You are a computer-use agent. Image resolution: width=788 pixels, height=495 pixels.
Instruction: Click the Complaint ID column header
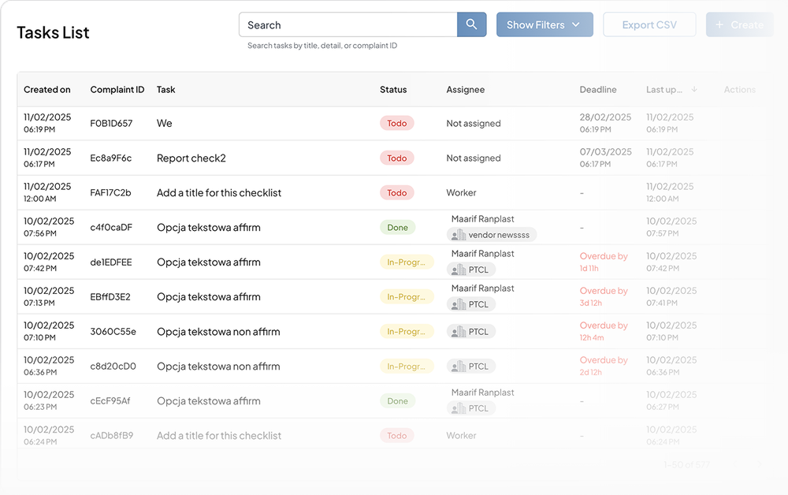(x=117, y=89)
